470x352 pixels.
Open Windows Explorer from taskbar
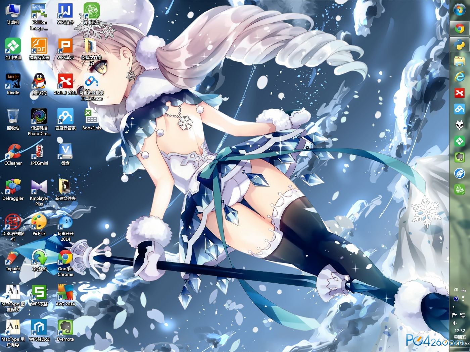coord(460,61)
